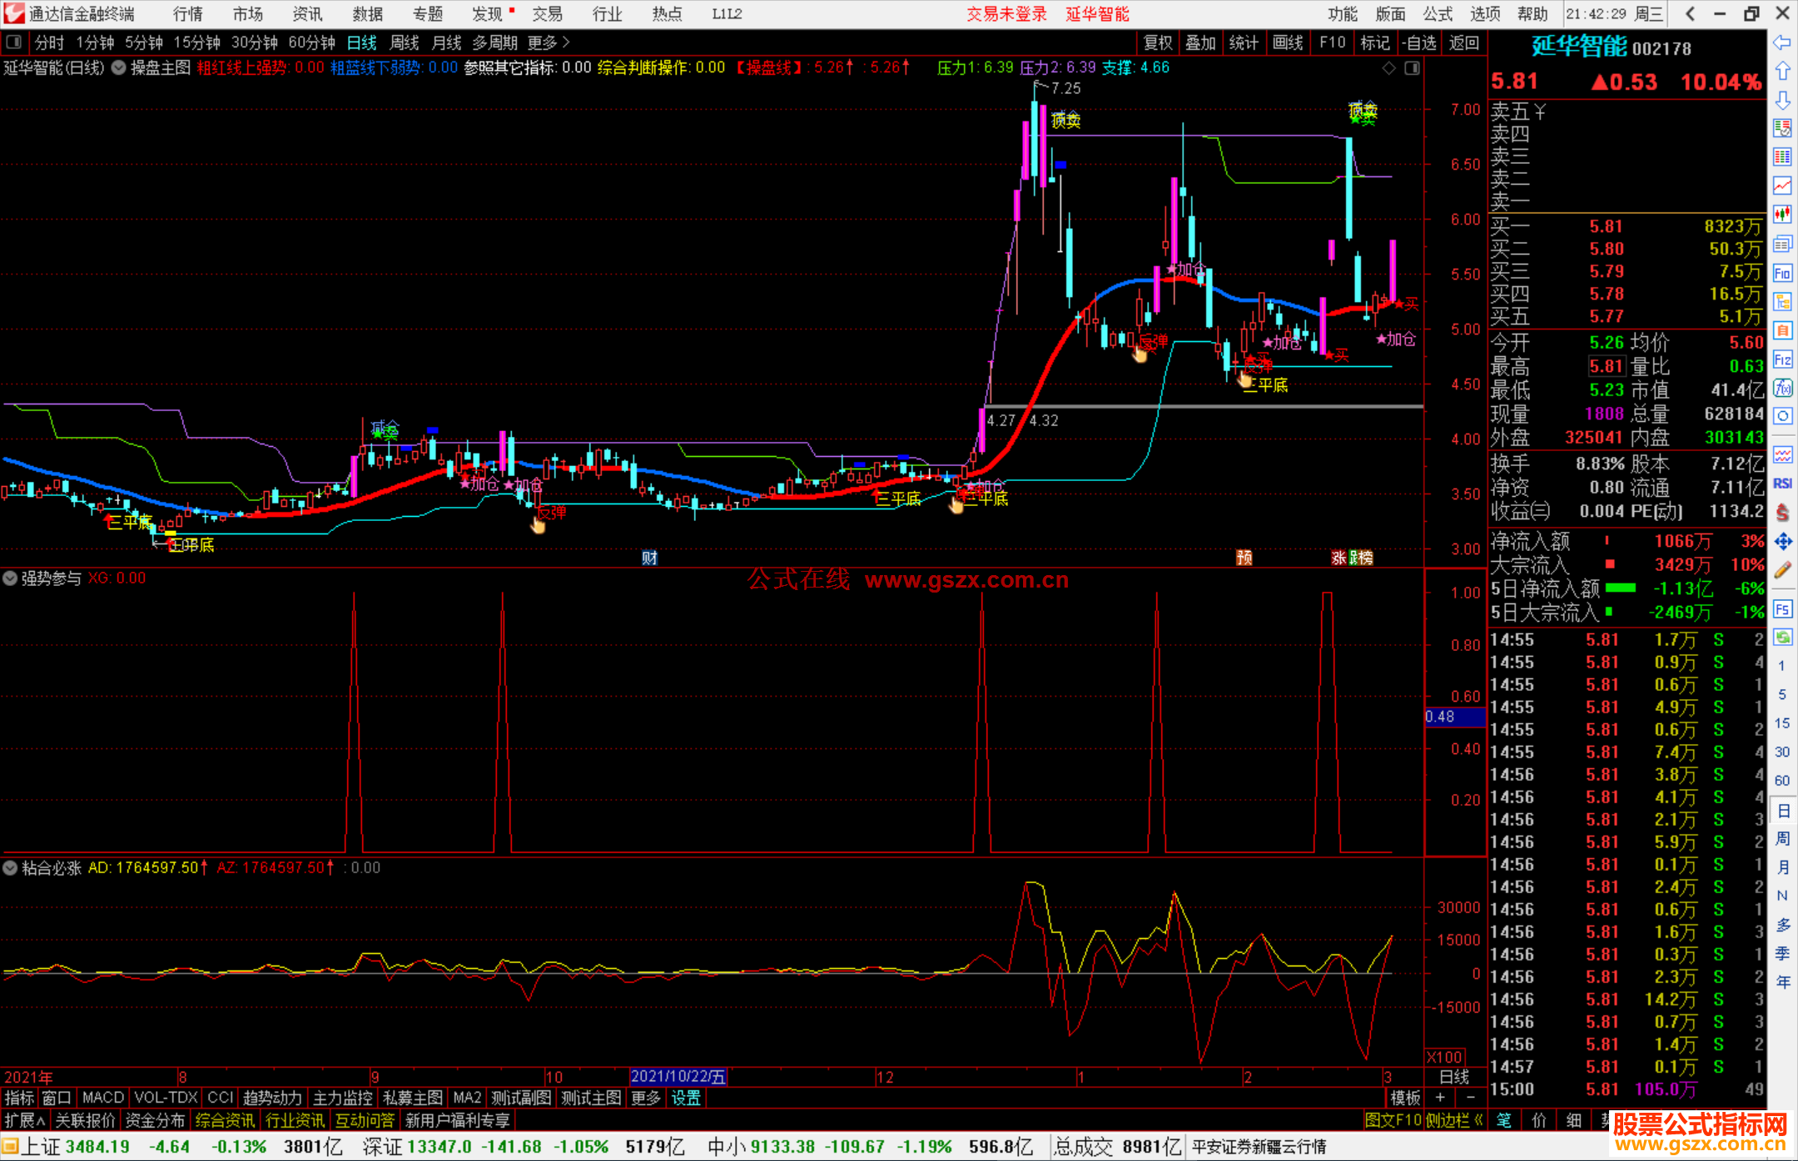Image resolution: width=1798 pixels, height=1161 pixels.
Task: Click the title bar left arrow icon
Action: [x=1690, y=14]
